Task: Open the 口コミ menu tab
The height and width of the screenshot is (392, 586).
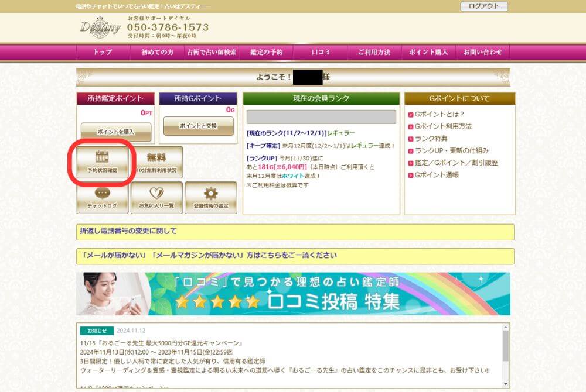Action: pyautogui.click(x=320, y=52)
